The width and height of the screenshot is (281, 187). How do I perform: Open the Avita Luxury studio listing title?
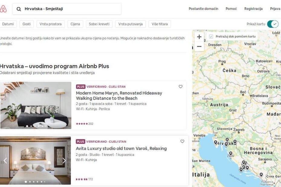coord(121,148)
